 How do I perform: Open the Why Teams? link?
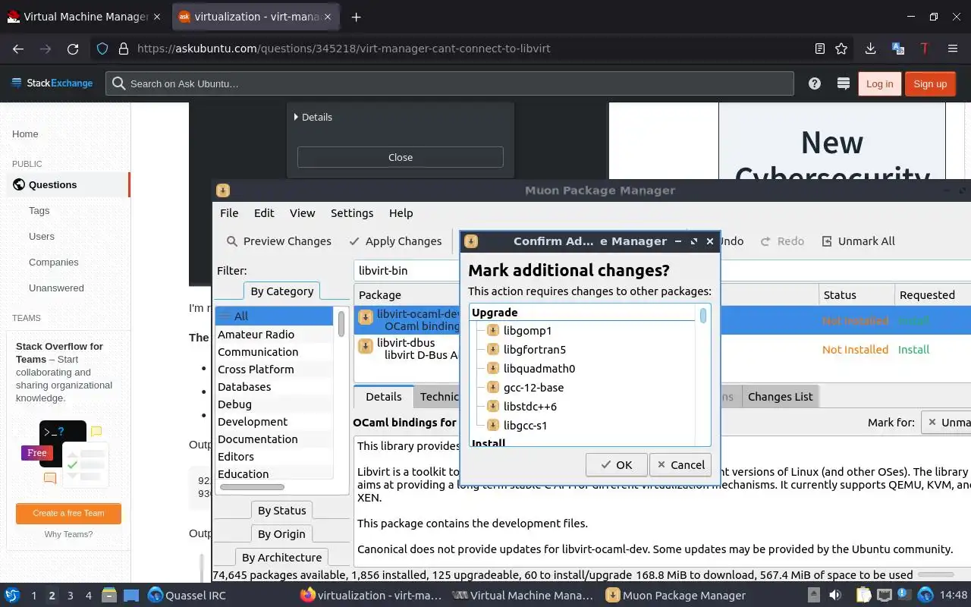[x=68, y=534]
